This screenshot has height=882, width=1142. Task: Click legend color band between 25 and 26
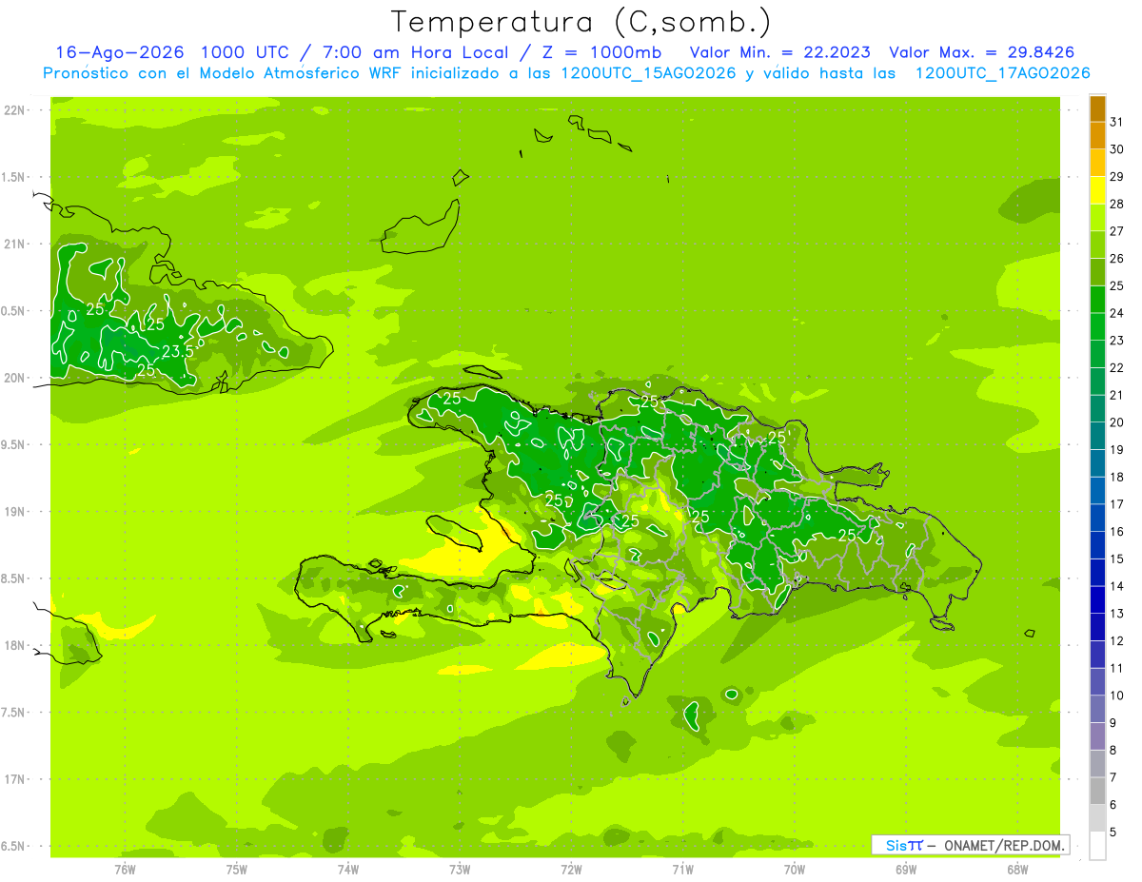[1097, 272]
